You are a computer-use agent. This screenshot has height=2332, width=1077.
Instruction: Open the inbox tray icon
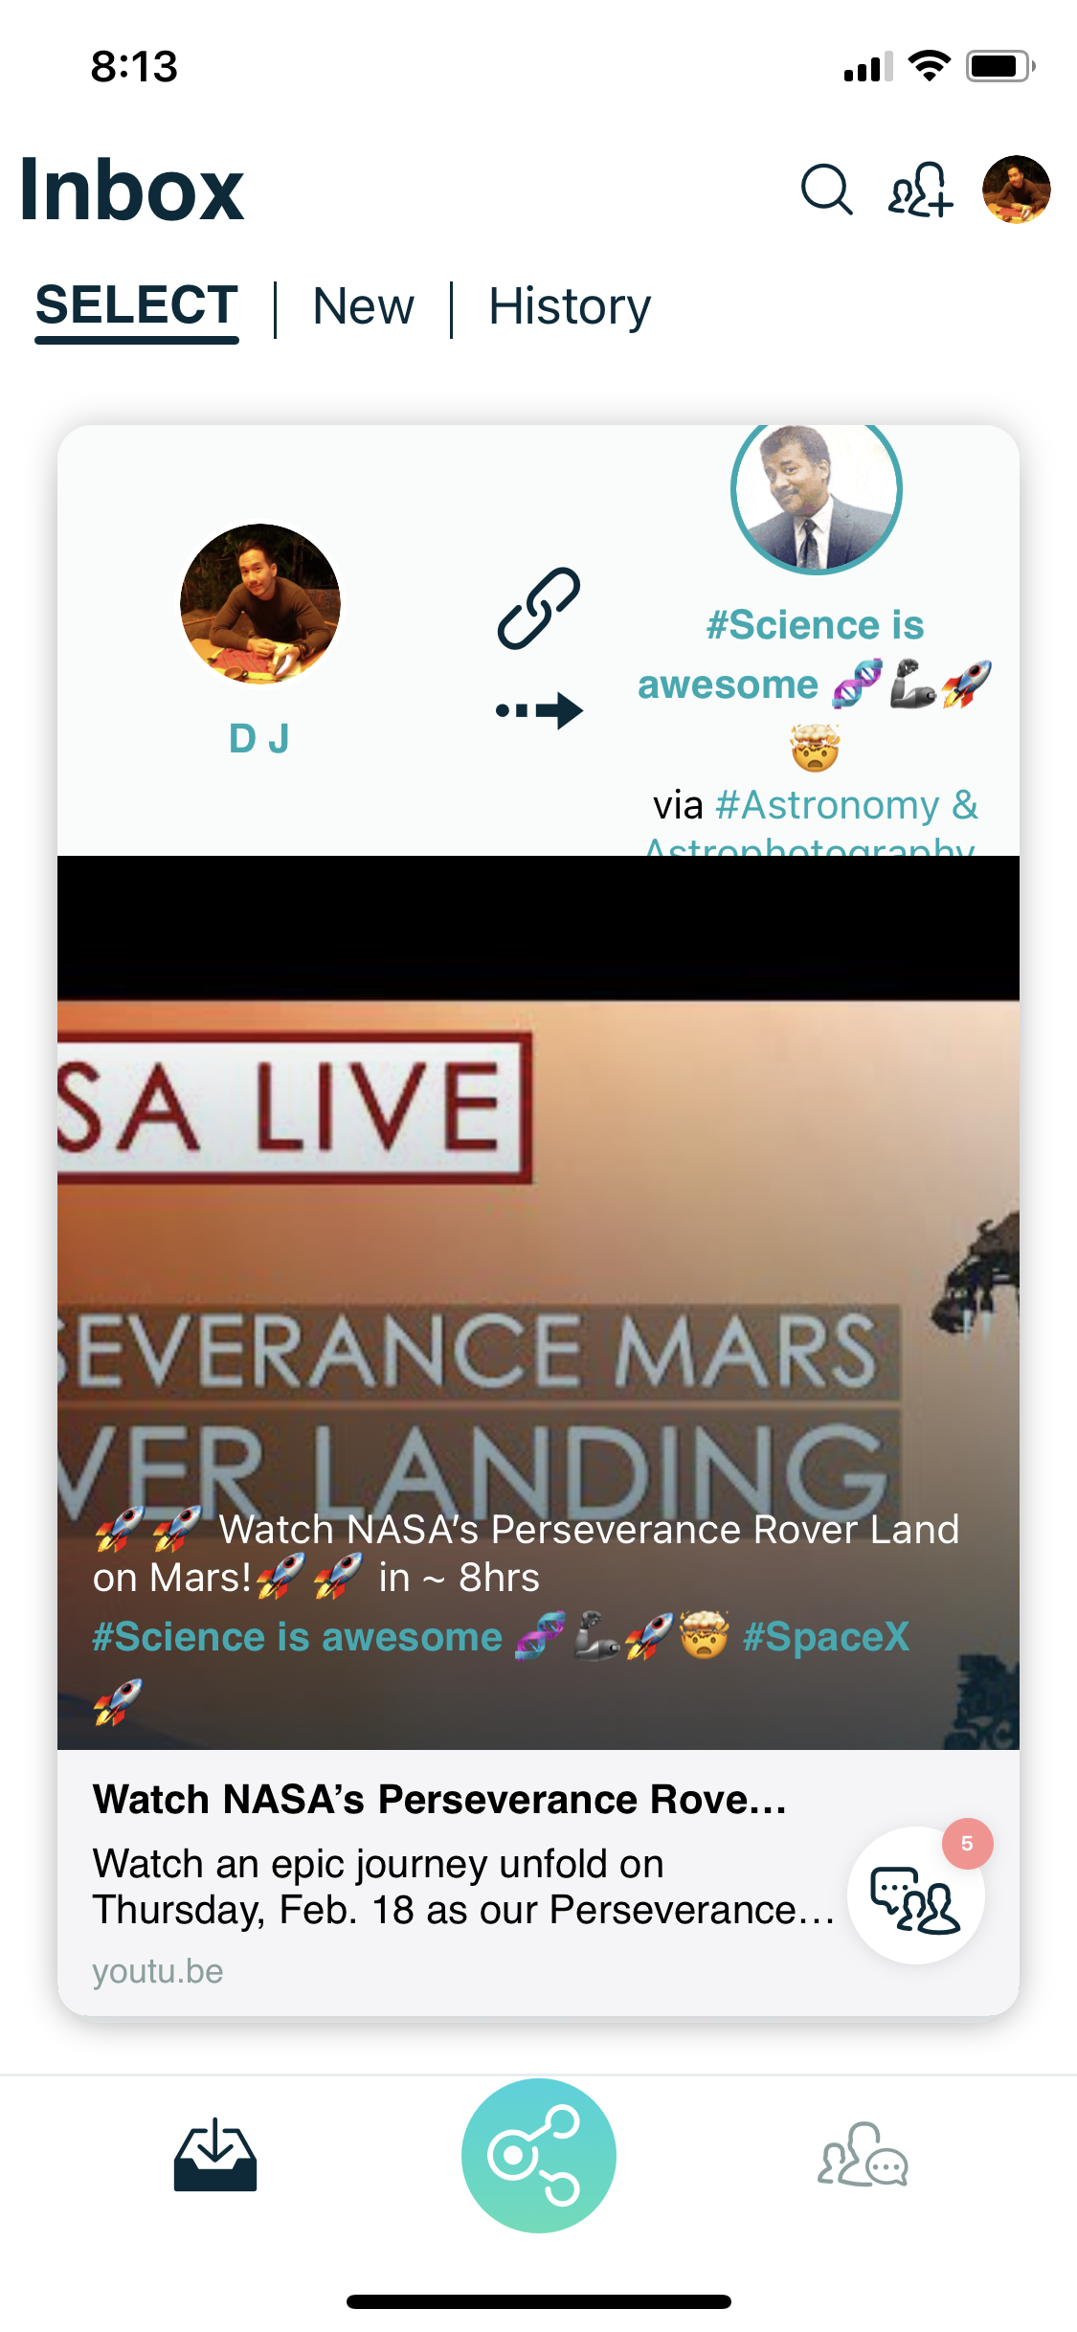click(x=215, y=2155)
